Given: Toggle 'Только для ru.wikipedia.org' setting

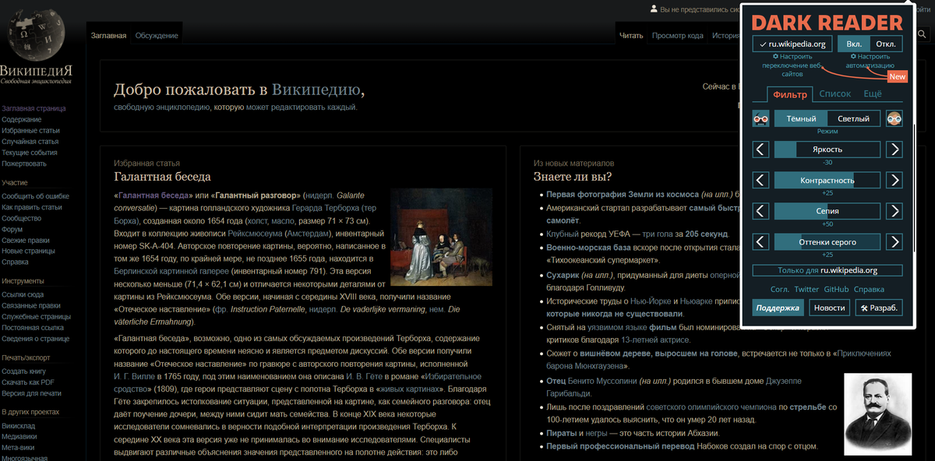Looking at the screenshot, I should [827, 270].
